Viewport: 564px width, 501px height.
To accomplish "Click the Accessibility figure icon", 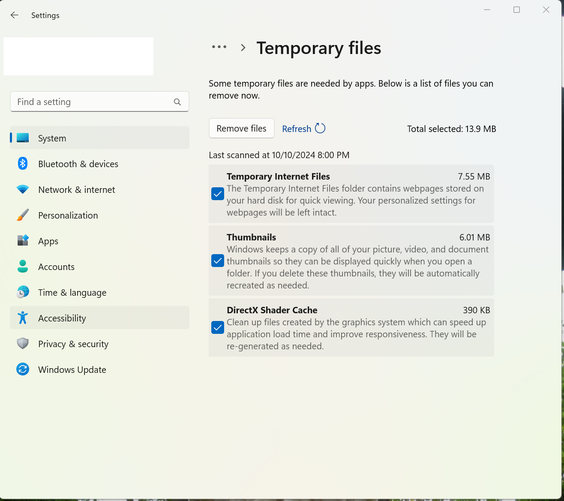I will coord(23,318).
